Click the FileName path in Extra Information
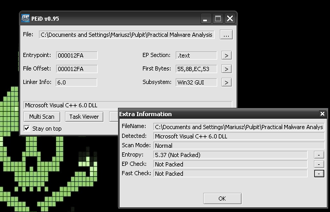The width and height of the screenshot is (330, 212). (x=239, y=127)
